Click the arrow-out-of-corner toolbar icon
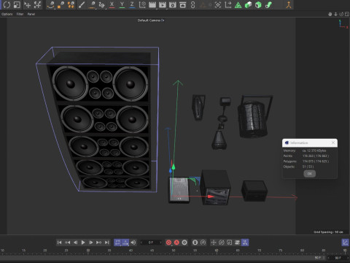Screen dimensions: 350x263 228,5
